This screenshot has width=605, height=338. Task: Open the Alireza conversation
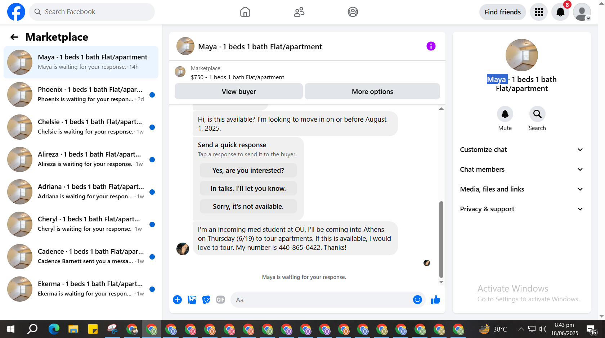(81, 159)
